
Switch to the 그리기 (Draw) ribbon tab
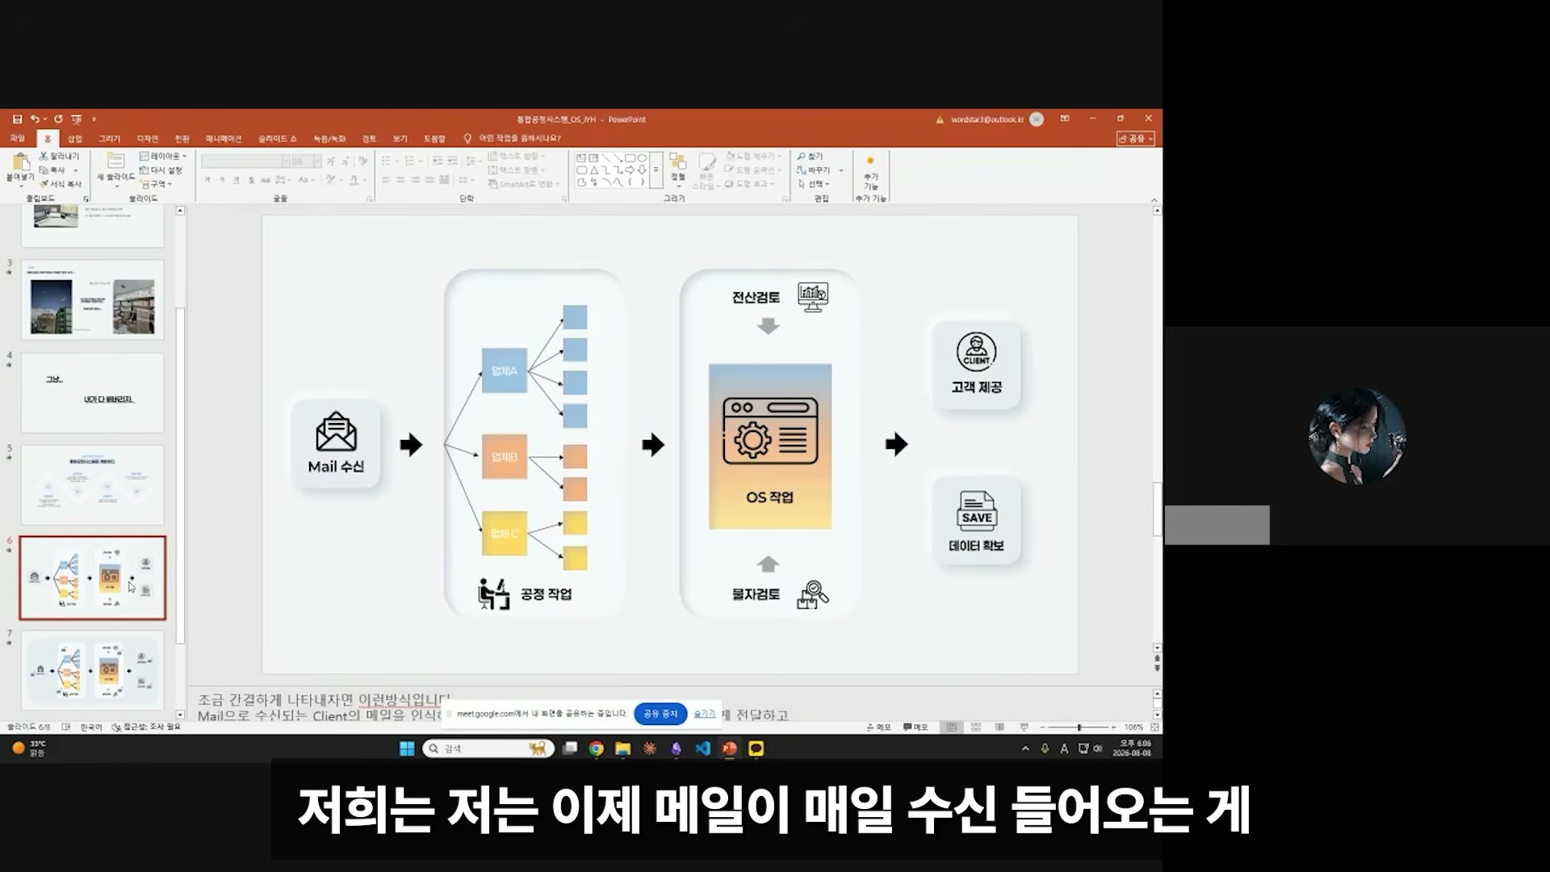coord(109,139)
